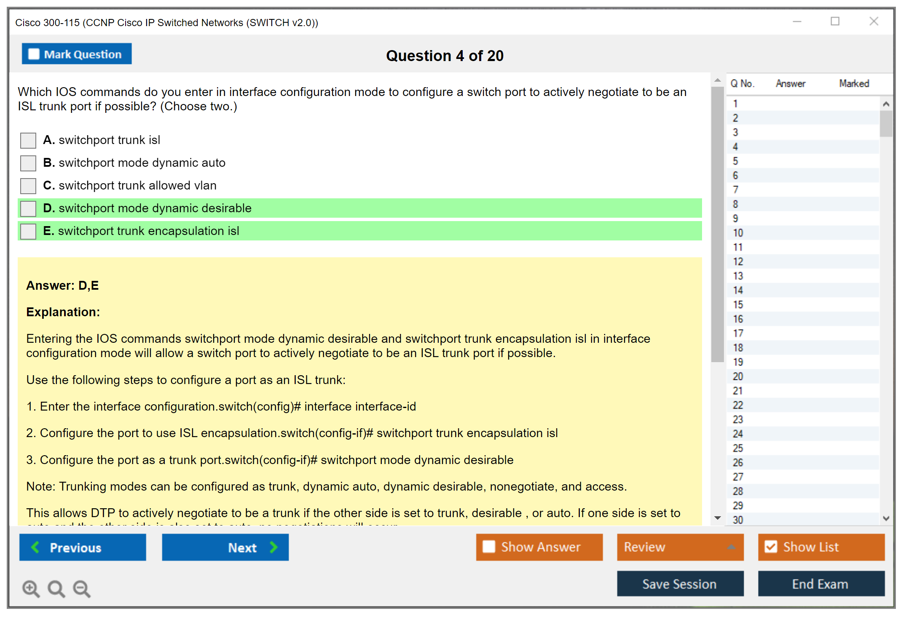Click the Save Session button
906x619 pixels.
680,584
